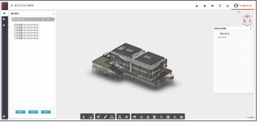Select the ruler measure tool
The image size is (257, 122).
(105, 117)
